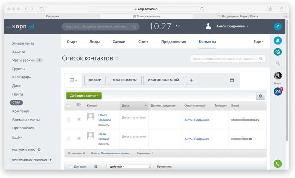This screenshot has height=178, width=295.
Task: Open the column menu icon in the table header
Action: (79, 104)
